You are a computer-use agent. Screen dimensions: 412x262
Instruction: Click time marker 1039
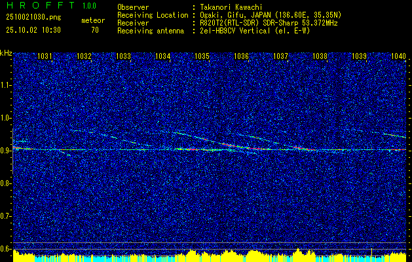coord(359,56)
